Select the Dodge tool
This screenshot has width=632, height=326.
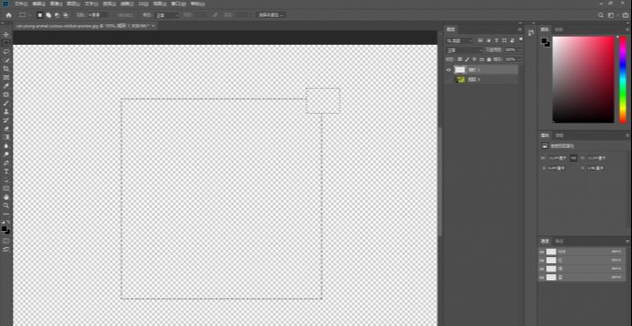6,154
